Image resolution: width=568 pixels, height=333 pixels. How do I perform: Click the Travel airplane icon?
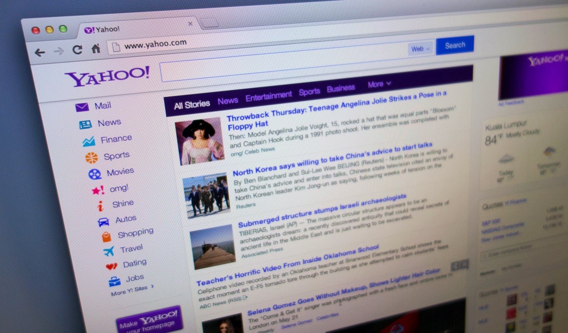(x=109, y=252)
